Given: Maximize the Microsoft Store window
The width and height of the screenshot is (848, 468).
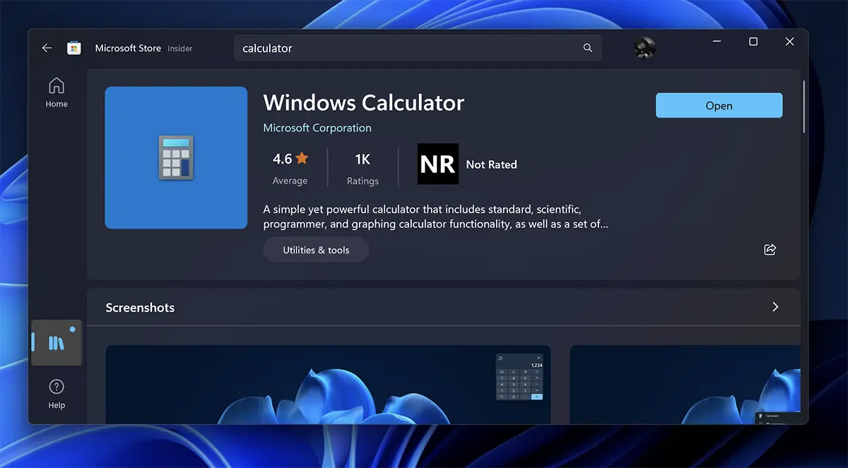Looking at the screenshot, I should [x=753, y=42].
